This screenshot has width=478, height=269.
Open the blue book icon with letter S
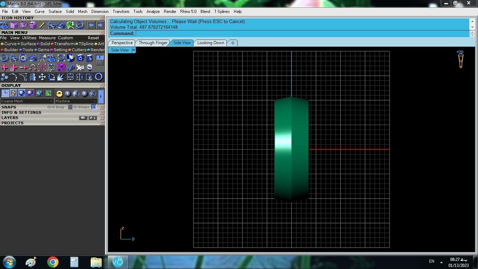coord(89,58)
